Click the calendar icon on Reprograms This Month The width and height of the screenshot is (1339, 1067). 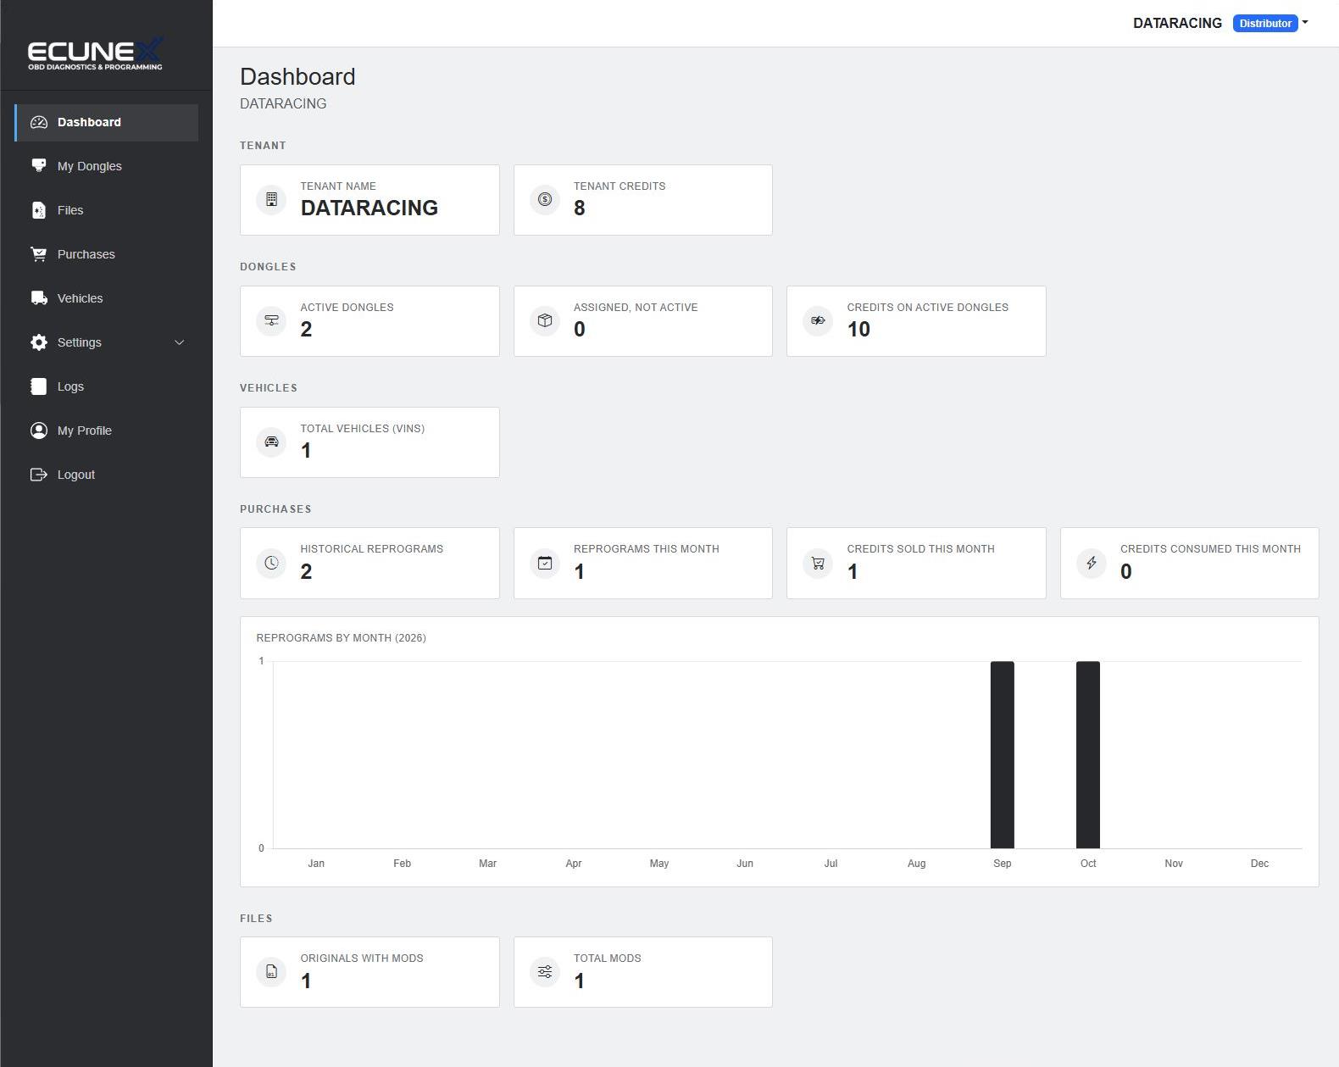tap(545, 563)
